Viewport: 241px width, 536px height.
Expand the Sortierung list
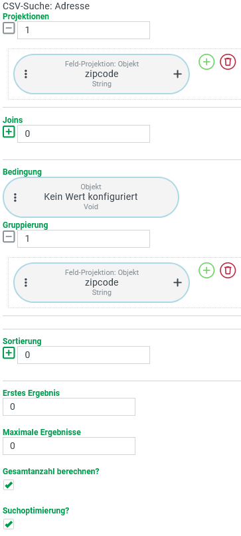pos(9,353)
